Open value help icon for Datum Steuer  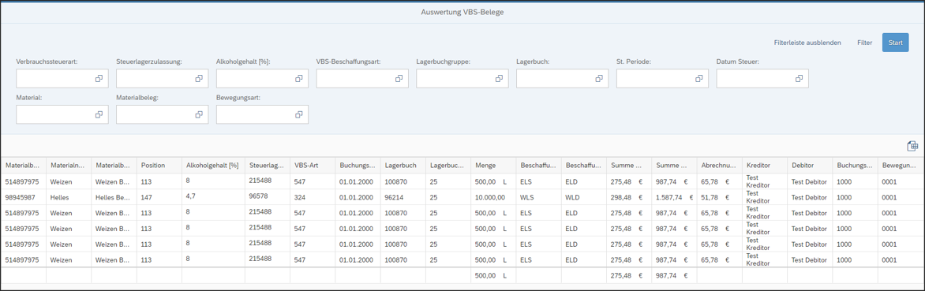tap(800, 79)
